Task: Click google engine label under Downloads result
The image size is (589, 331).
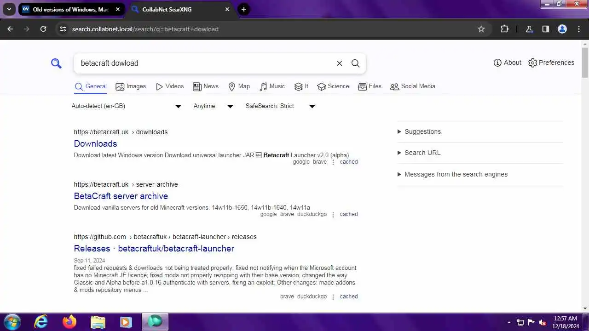Action: click(301, 162)
